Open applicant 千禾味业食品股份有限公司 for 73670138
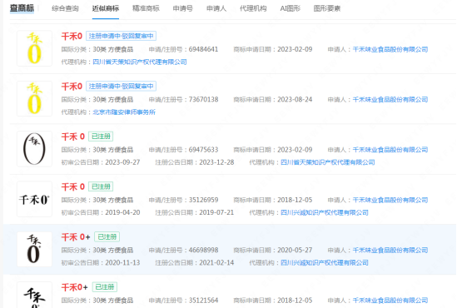Screen dimensions: 457x308 [390, 100]
